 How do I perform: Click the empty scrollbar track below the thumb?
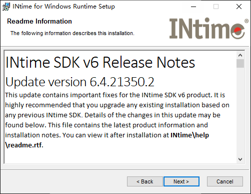tap(240, 111)
